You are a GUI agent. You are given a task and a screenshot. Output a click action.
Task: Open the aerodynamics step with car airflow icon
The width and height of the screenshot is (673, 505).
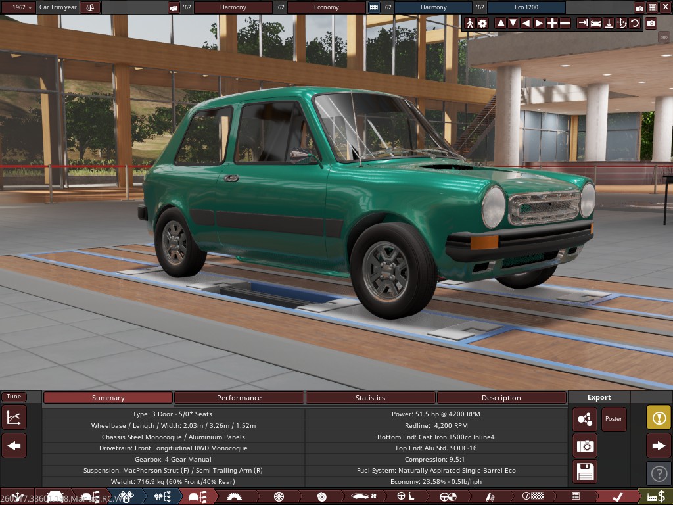[x=363, y=497]
